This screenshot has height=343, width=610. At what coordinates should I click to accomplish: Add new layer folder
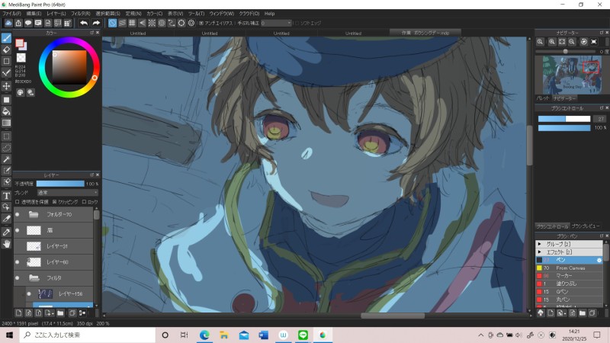point(60,313)
